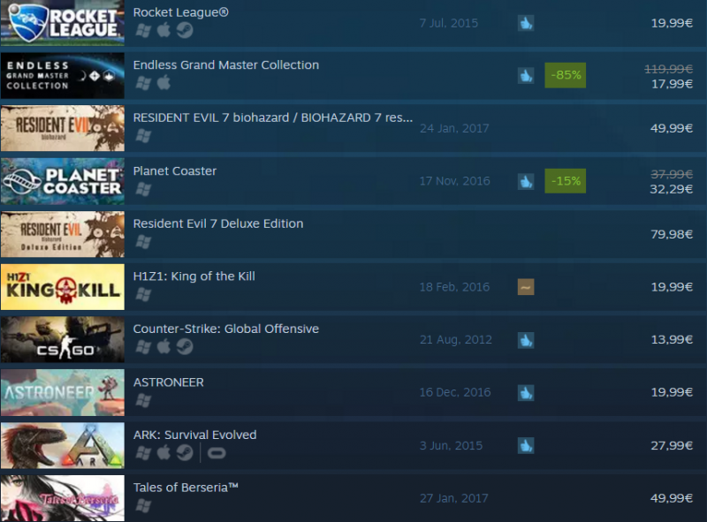Click the thumbs-up review icon for Counter-Strike: Global Offensive
Image resolution: width=707 pixels, height=522 pixels.
pos(526,339)
